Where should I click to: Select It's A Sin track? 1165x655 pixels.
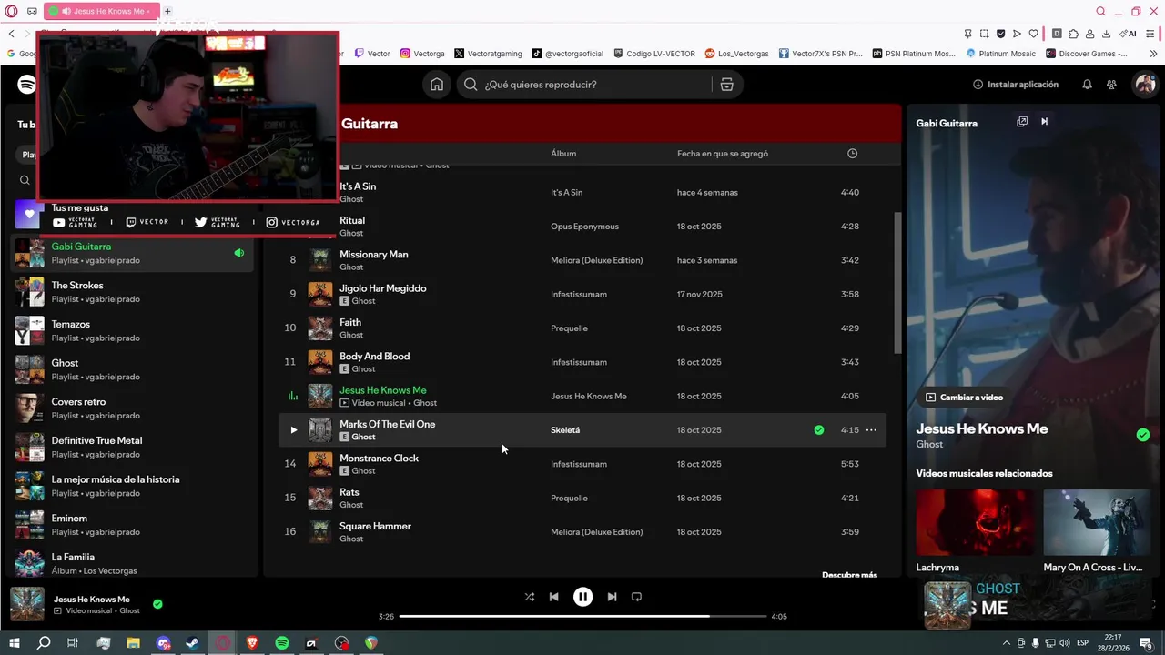coord(582,192)
